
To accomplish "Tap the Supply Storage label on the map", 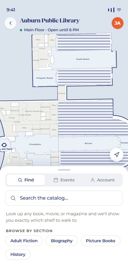I will point(25,115).
